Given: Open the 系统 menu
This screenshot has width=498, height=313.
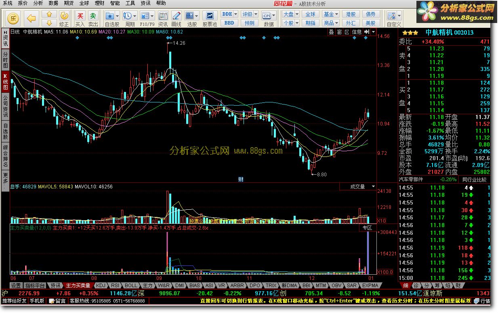Looking at the screenshot, I should pos(7,3).
